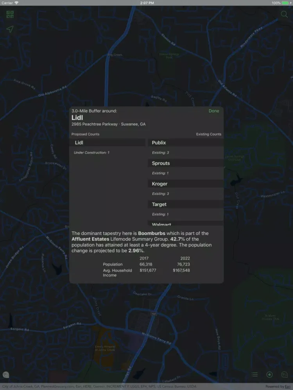Tap the route 141 highway shield

(154, 314)
